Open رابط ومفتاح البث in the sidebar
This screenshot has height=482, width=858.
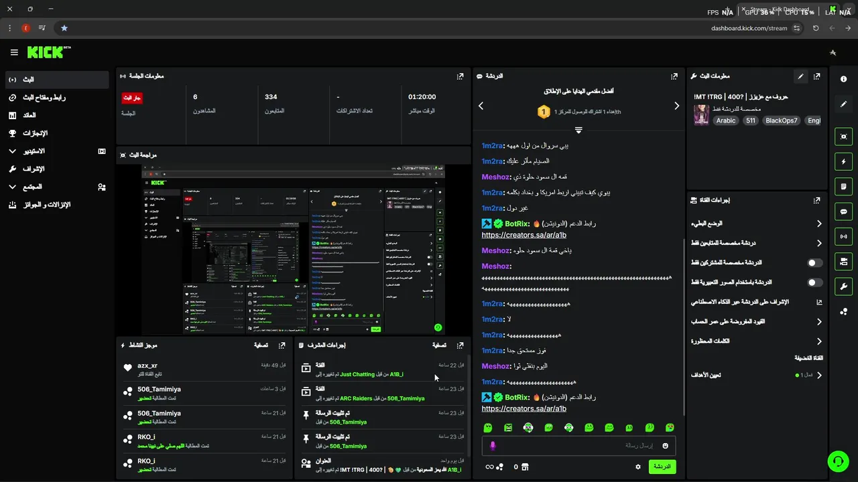pos(56,98)
